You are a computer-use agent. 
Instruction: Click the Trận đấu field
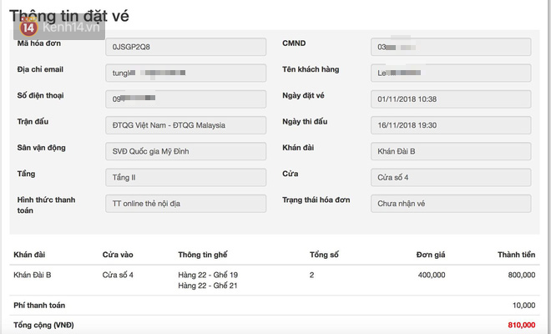tap(186, 126)
